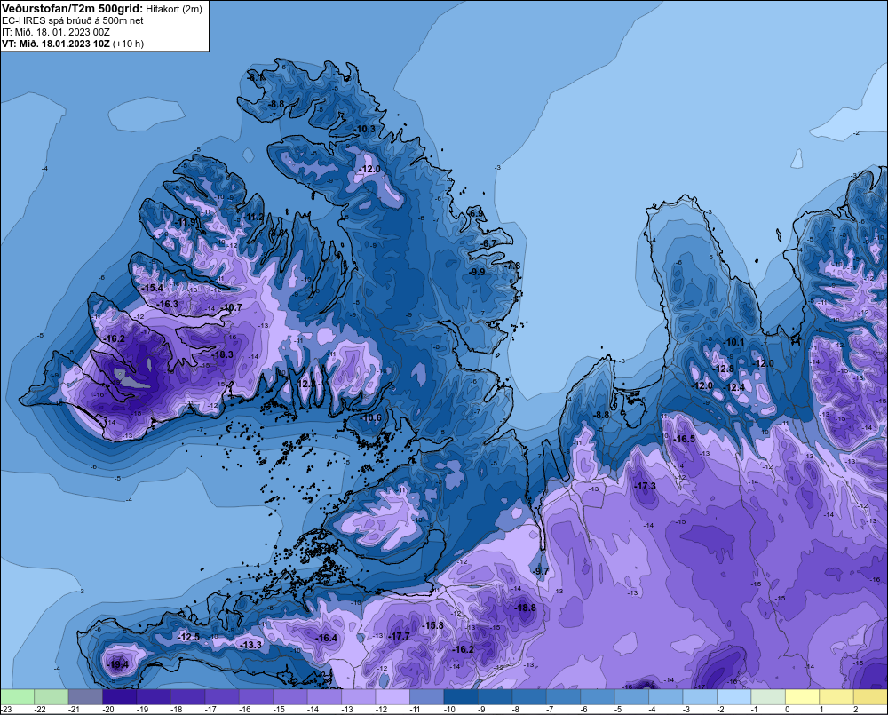The width and height of the screenshot is (888, 715).
Task: Click the '-20' legend scale label
Action: [108, 710]
